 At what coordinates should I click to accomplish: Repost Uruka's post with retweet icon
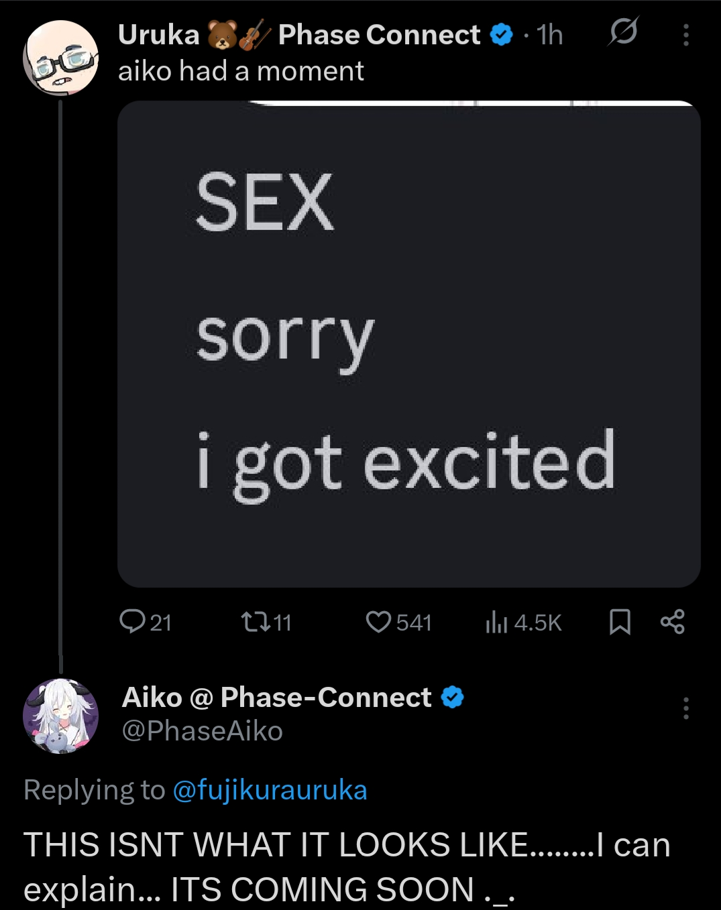coord(266,623)
